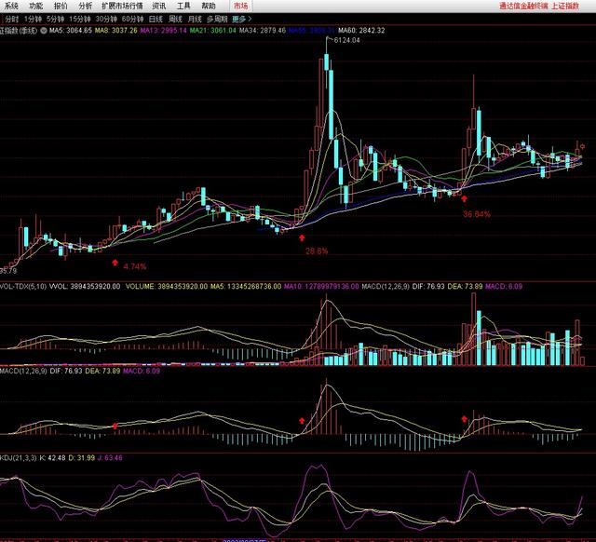Image resolution: width=596 pixels, height=542 pixels.
Task: Select the 分时 chart tab
Action: [x=11, y=19]
